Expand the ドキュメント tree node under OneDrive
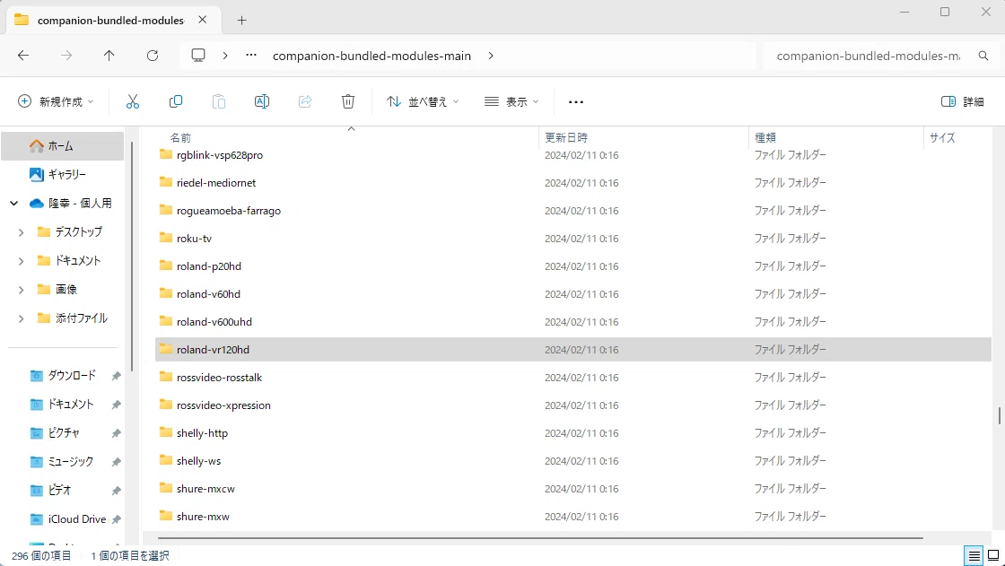 22,261
